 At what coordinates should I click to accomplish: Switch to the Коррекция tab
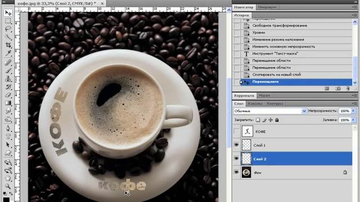coord(244,95)
